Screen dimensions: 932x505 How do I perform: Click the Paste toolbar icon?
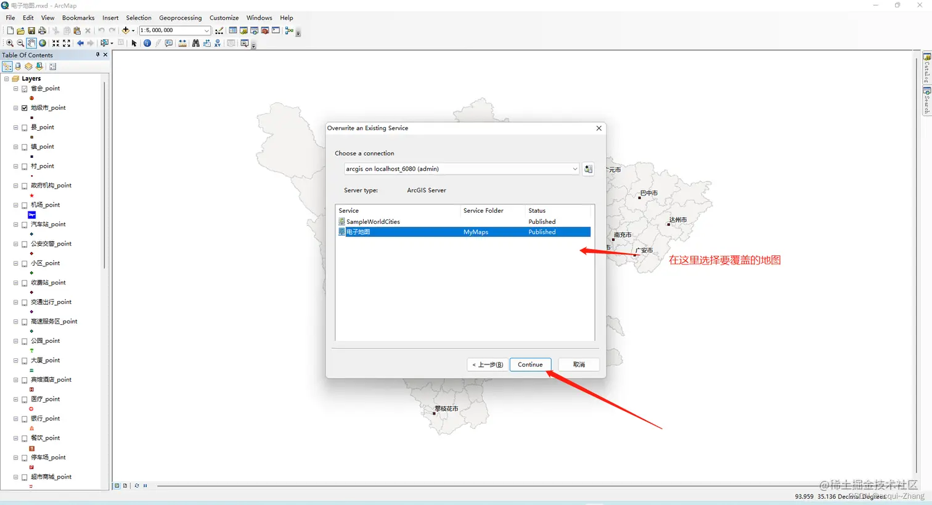tap(77, 30)
